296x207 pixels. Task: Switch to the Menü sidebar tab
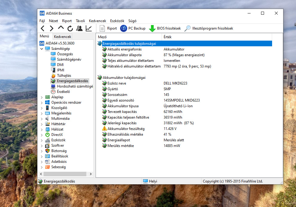pos(45,36)
